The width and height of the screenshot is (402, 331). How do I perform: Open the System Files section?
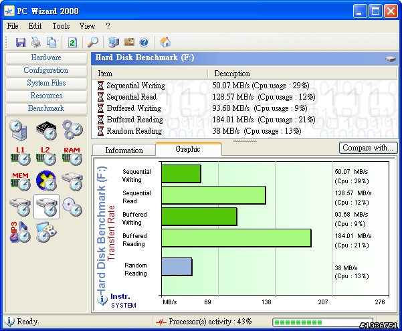[46, 83]
